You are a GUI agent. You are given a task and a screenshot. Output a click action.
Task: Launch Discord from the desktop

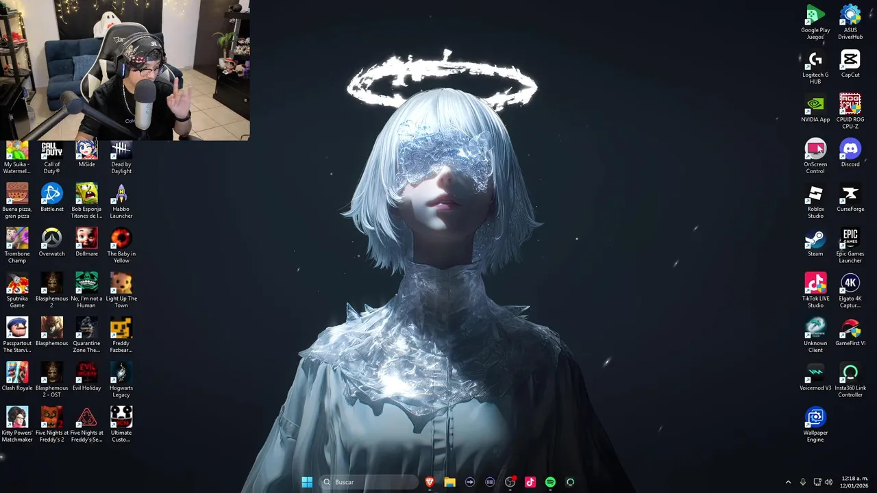point(850,154)
